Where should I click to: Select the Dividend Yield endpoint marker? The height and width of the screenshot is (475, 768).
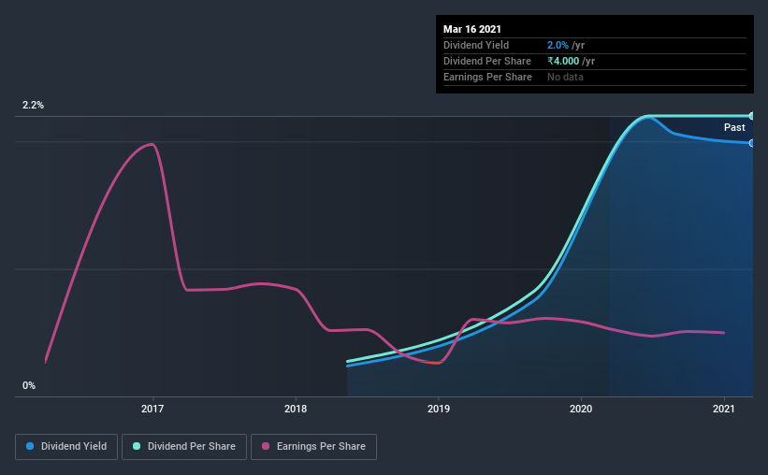coord(751,143)
